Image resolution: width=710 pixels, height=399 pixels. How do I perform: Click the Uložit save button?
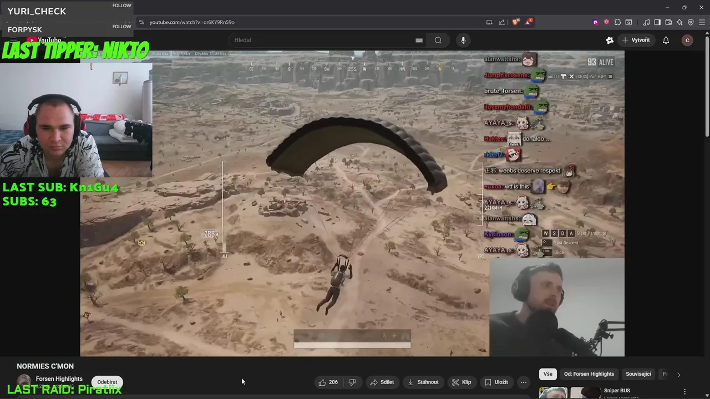coord(496,382)
